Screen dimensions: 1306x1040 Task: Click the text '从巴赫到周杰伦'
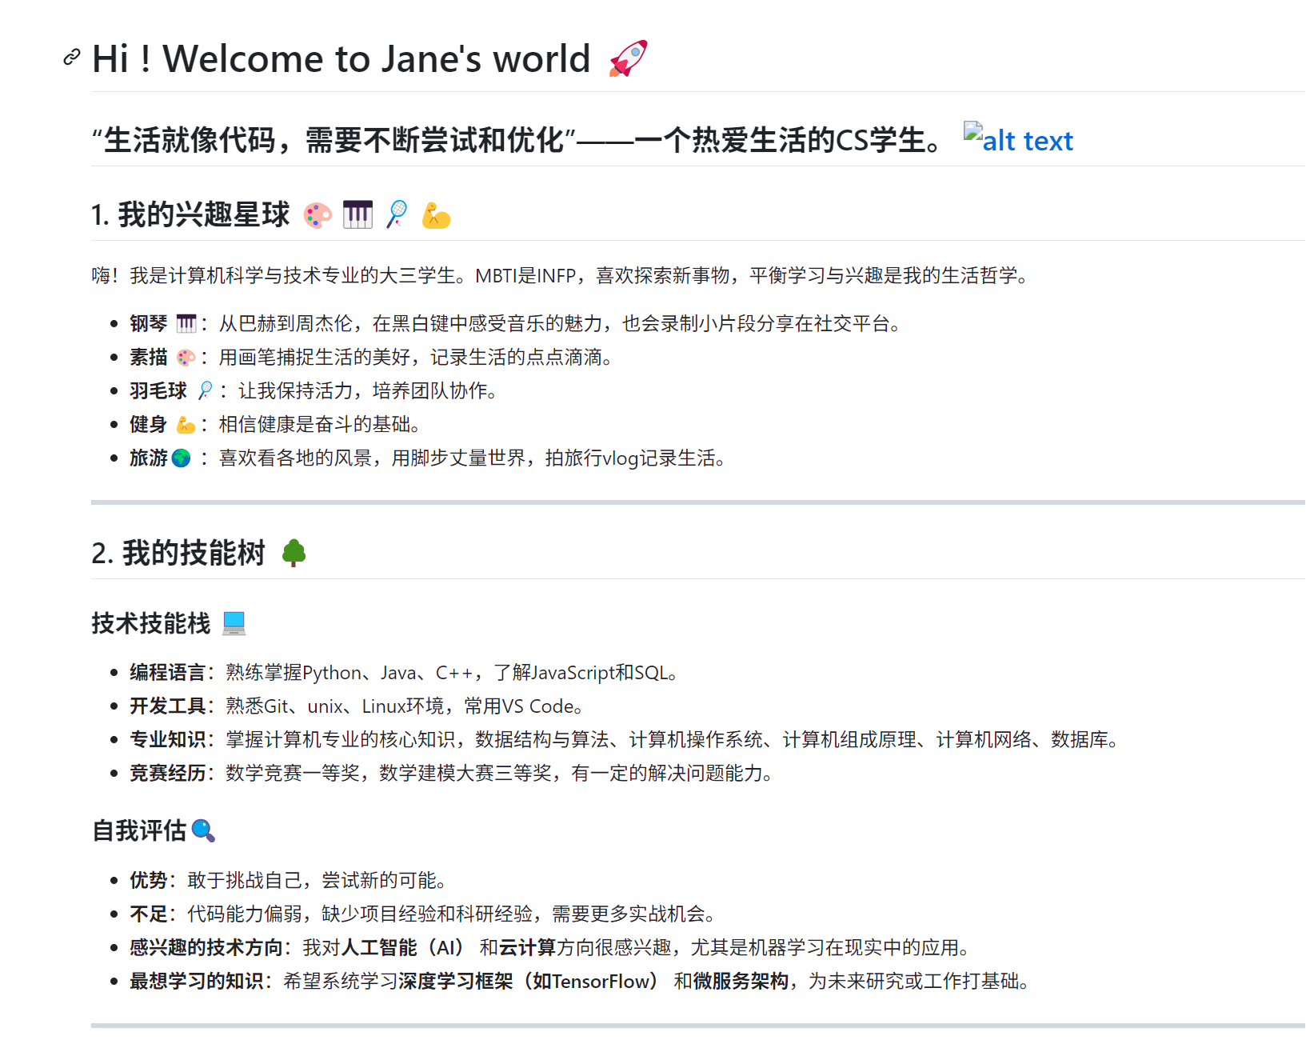pyautogui.click(x=286, y=323)
